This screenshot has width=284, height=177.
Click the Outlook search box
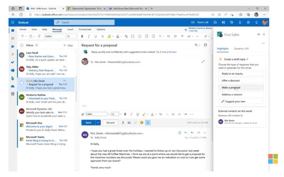point(84,22)
